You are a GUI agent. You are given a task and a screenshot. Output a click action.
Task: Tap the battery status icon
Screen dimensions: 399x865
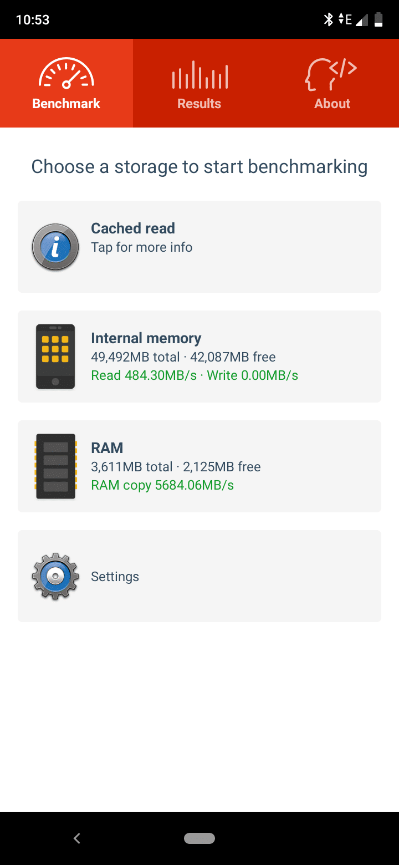click(378, 20)
